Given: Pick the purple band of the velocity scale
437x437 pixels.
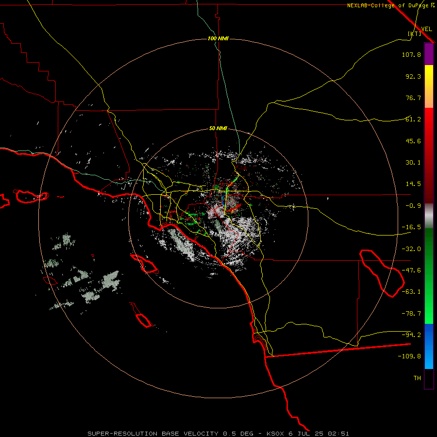Looking at the screenshot, I should coord(429,54).
